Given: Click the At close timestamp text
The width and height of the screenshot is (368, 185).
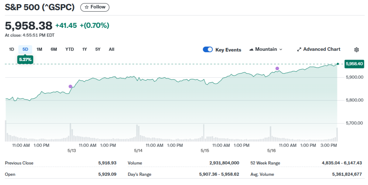Looking at the screenshot, I should coord(29,35).
